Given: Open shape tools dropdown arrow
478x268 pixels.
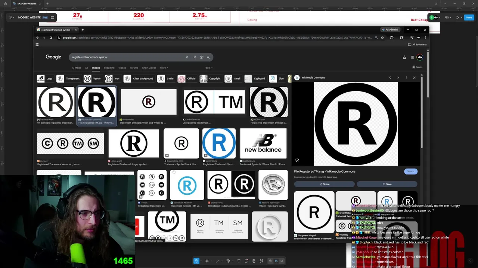Looking at the screenshot, I should pos(222,261).
